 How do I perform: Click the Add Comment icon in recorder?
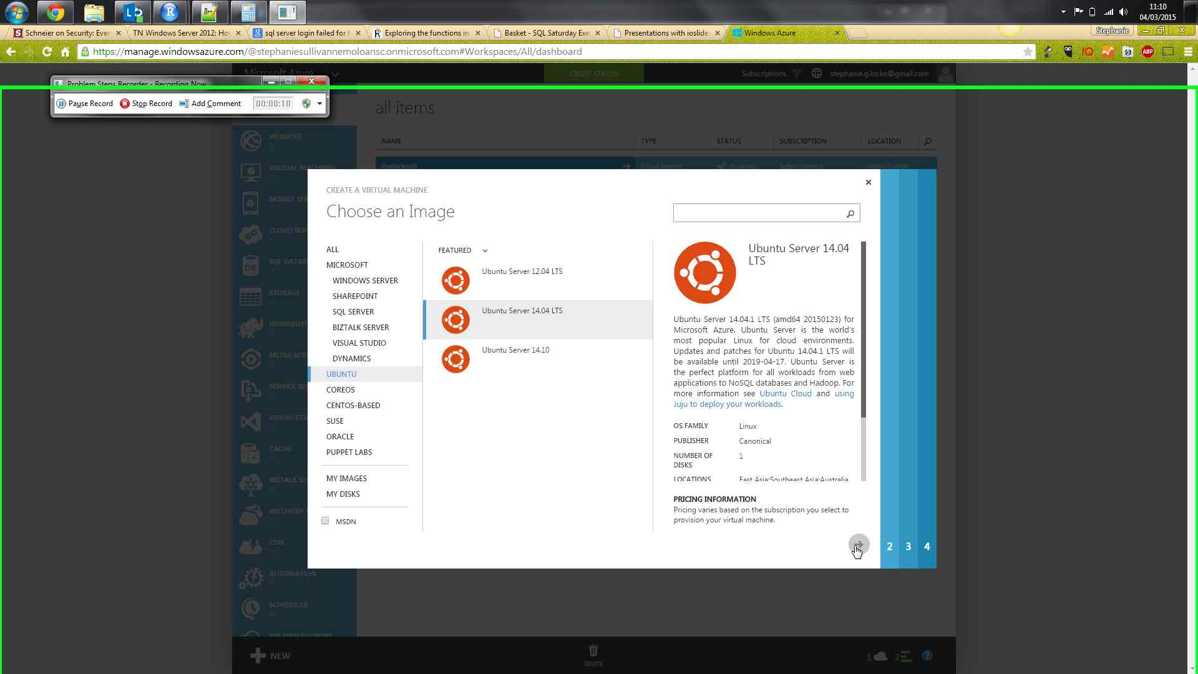(x=183, y=104)
